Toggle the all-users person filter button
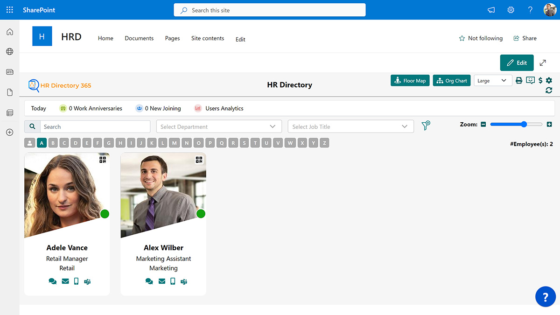560x315 pixels. point(30,143)
